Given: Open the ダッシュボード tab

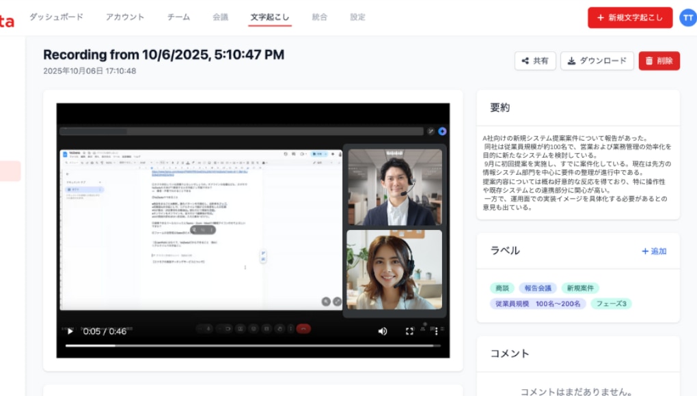Looking at the screenshot, I should (x=57, y=17).
